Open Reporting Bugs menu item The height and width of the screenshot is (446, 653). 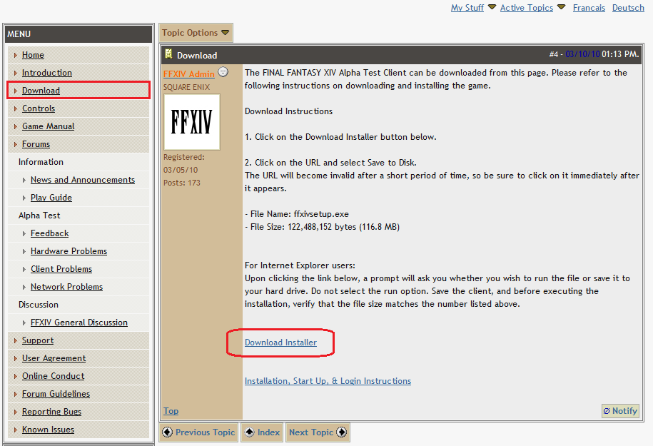51,412
